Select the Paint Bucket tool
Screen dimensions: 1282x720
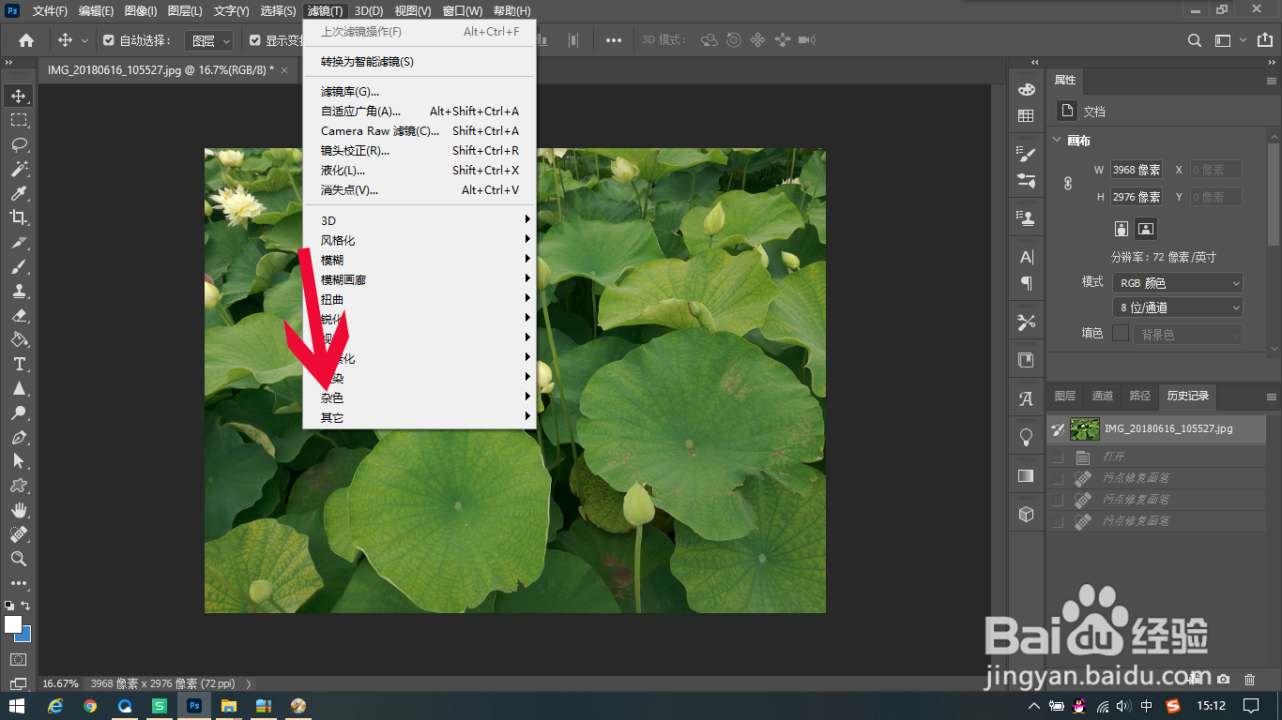(18, 339)
